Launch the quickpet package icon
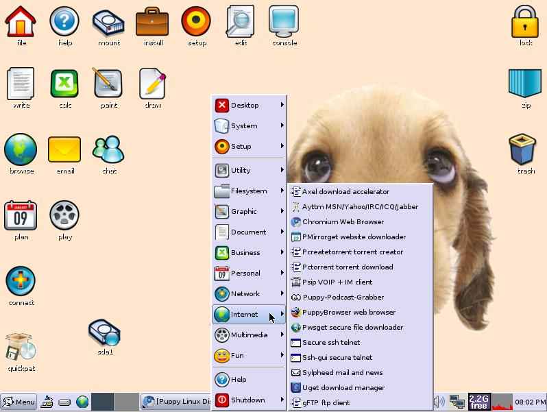 click(21, 347)
